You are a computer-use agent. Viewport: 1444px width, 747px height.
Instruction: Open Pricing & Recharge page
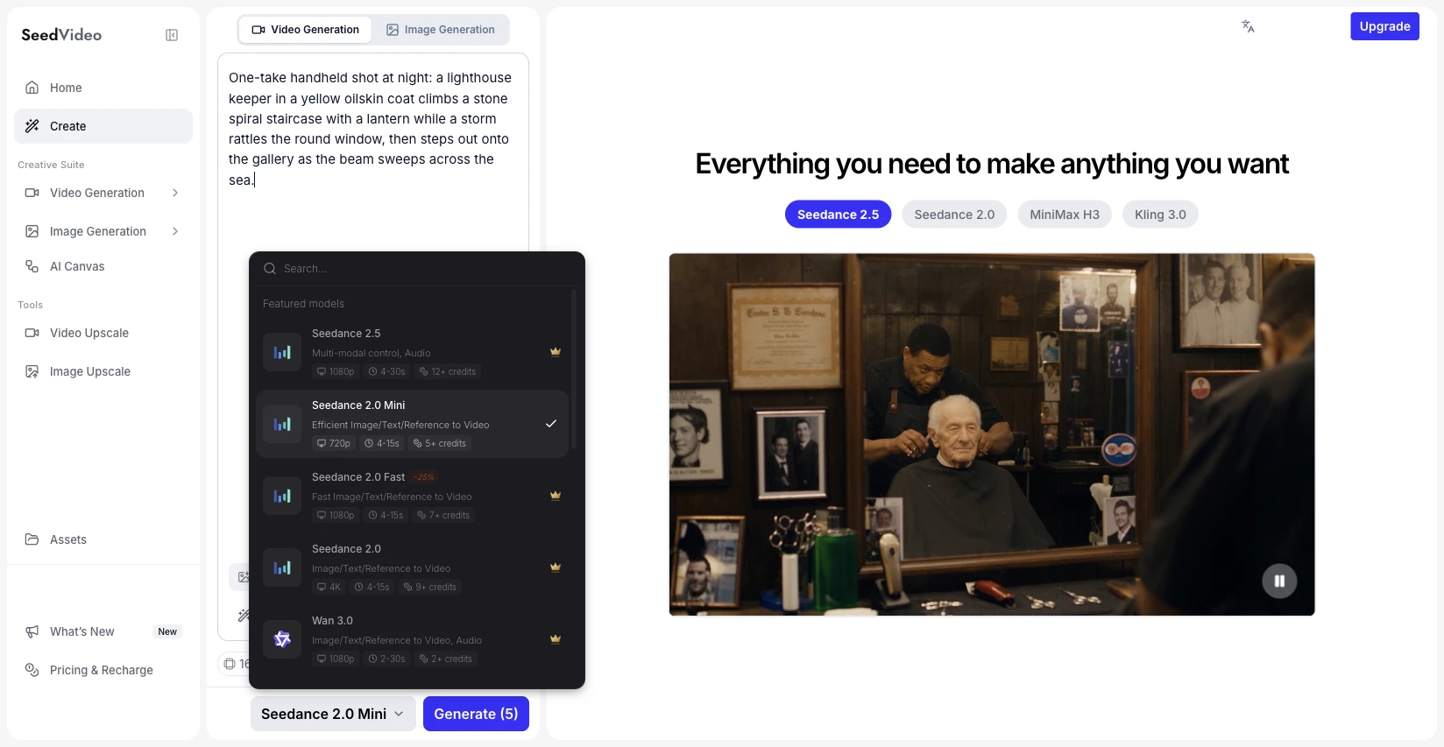click(103, 670)
